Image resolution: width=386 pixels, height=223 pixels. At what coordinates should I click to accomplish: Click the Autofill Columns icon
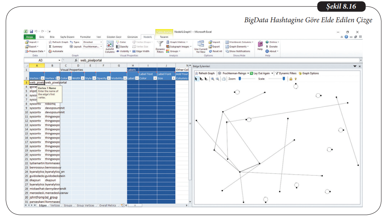pyautogui.click(x=110, y=45)
